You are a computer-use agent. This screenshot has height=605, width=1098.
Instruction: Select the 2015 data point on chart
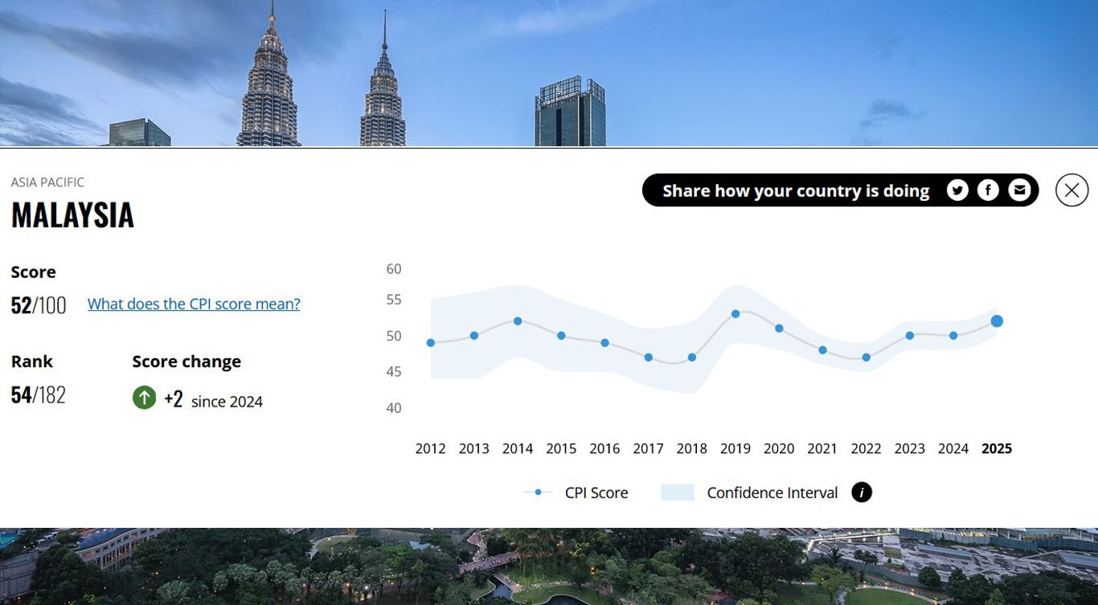click(561, 336)
